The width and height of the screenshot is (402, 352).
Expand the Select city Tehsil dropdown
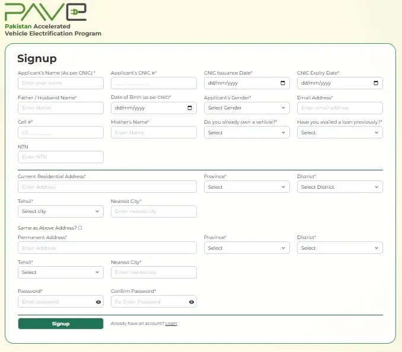click(x=60, y=211)
